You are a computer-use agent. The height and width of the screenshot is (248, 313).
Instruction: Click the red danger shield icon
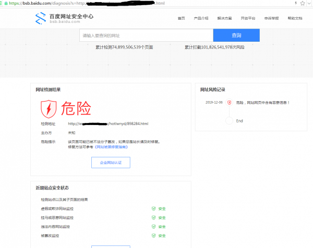coord(49,109)
